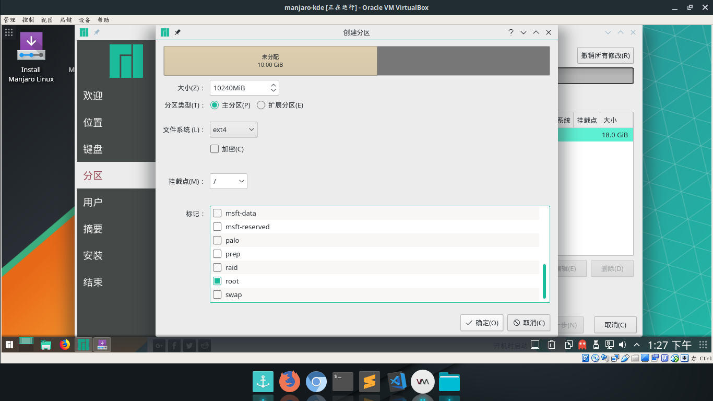
Task: Click the 1:27 下午 clock in guest panel
Action: (x=670, y=345)
